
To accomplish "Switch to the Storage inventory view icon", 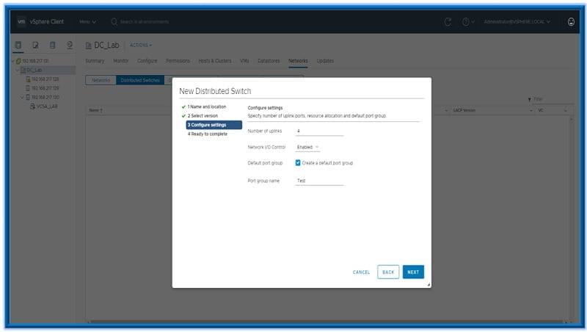I will pyautogui.click(x=52, y=46).
